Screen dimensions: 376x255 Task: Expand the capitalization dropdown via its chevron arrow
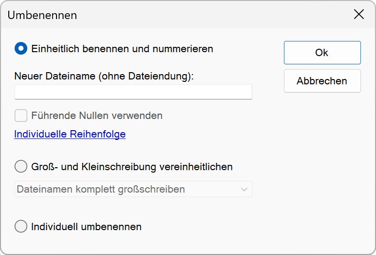click(244, 189)
